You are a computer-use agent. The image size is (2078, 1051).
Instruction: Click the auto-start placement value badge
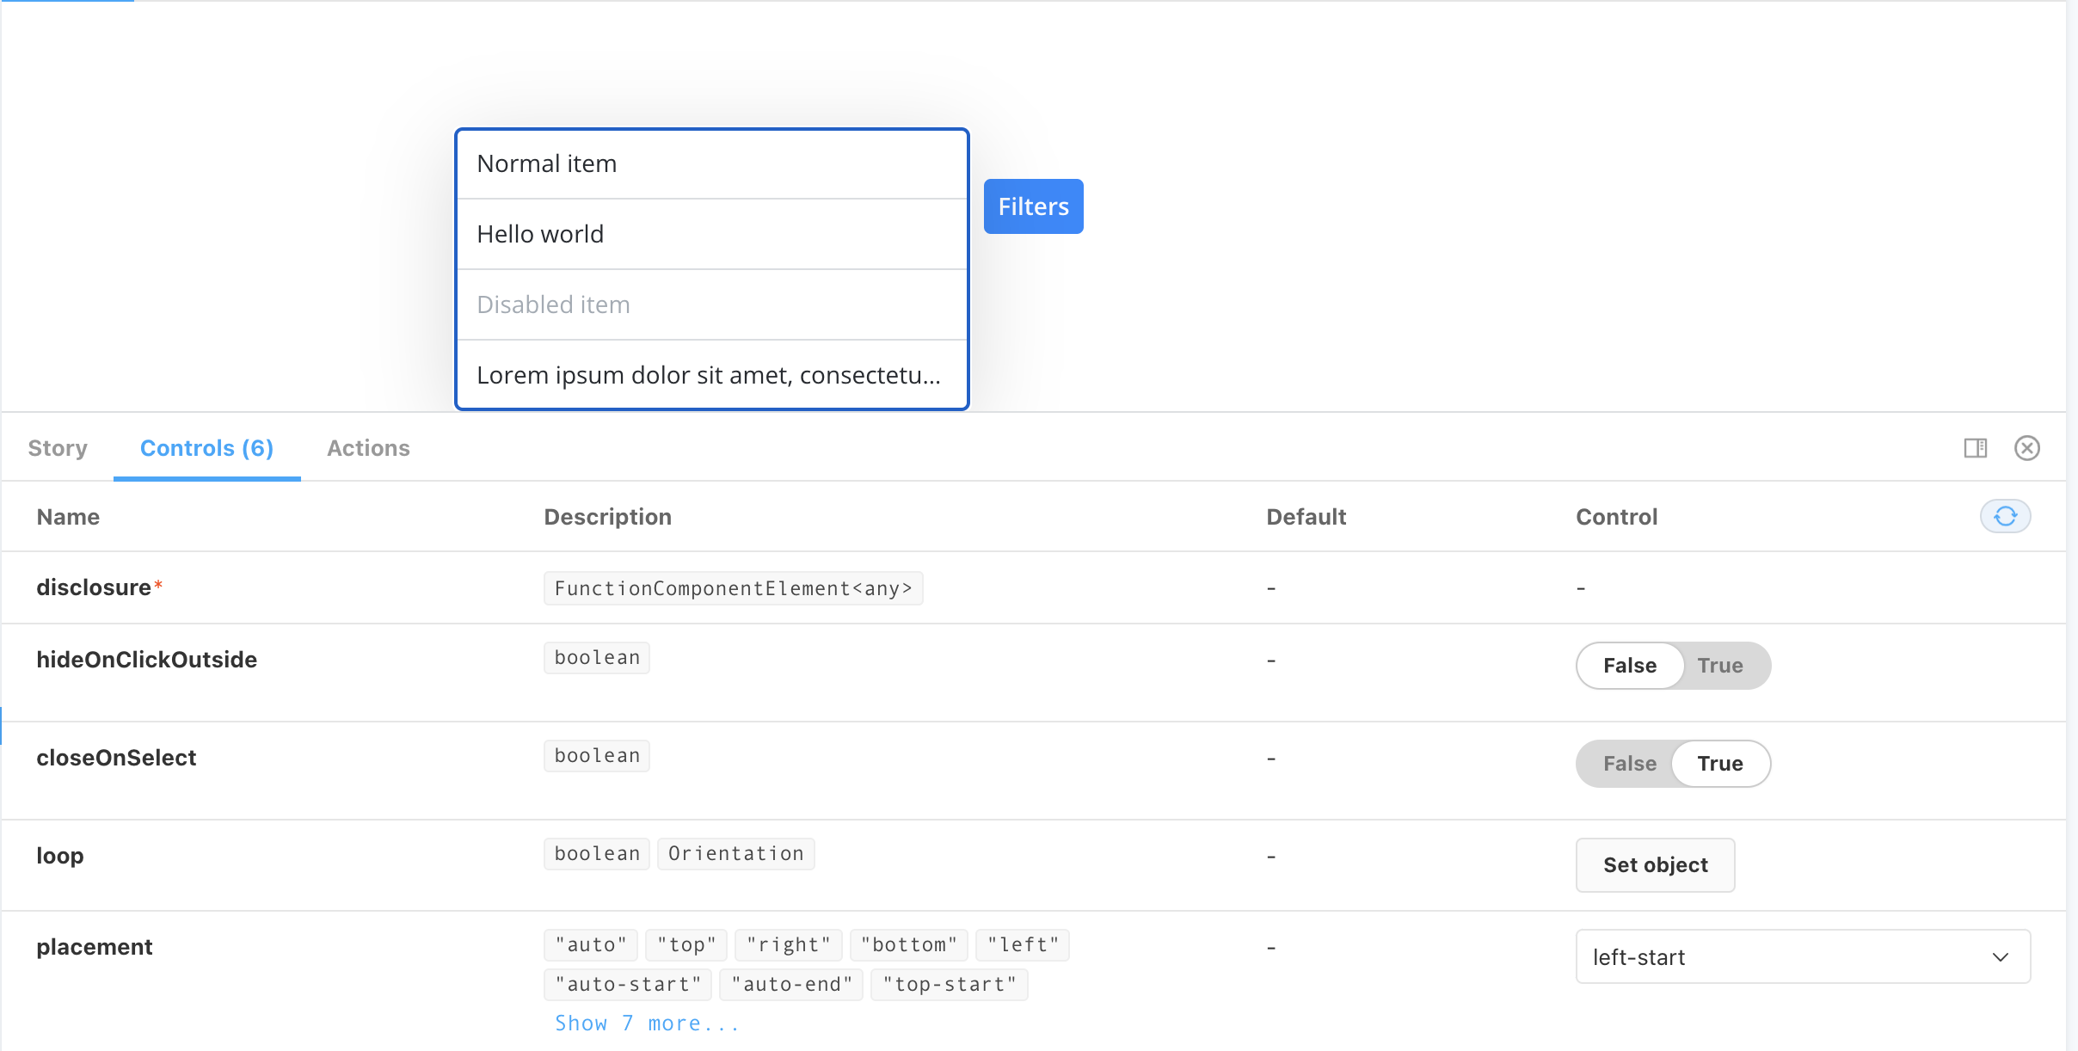coord(626,984)
